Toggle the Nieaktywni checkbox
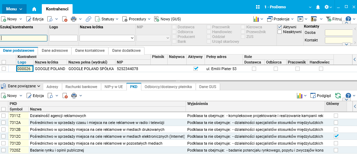 tap(280, 32)
